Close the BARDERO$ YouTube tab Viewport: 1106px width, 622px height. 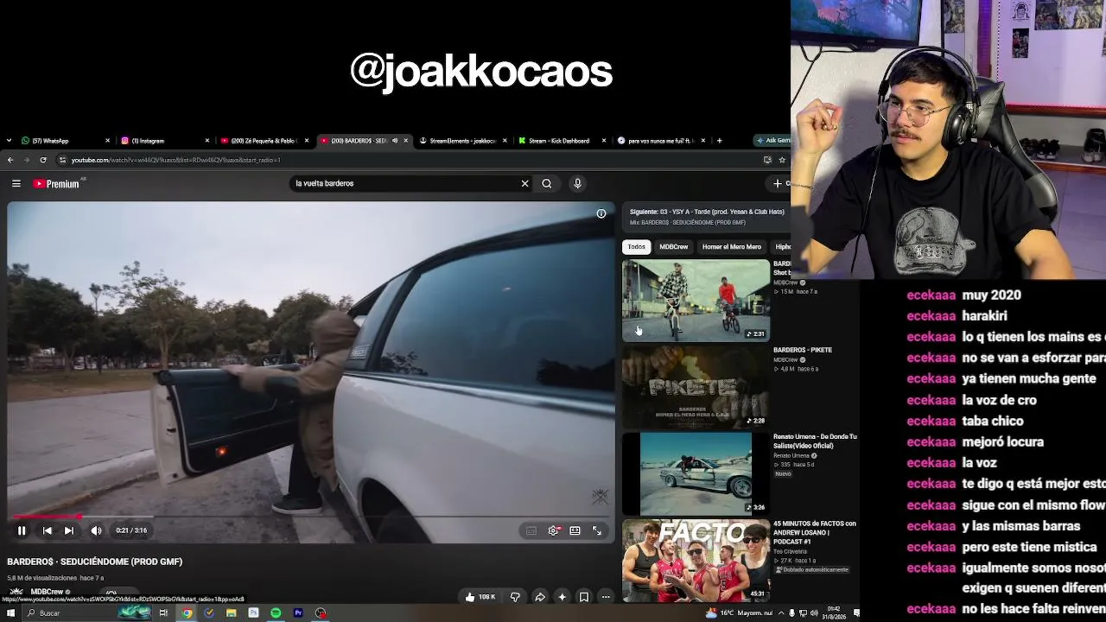(406, 141)
